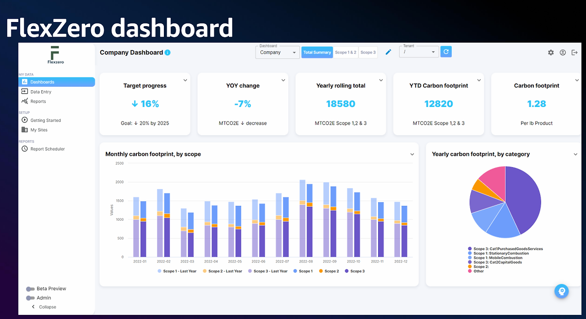Click the 16% target progress value
Screen dimensions: 586x319
coord(145,104)
